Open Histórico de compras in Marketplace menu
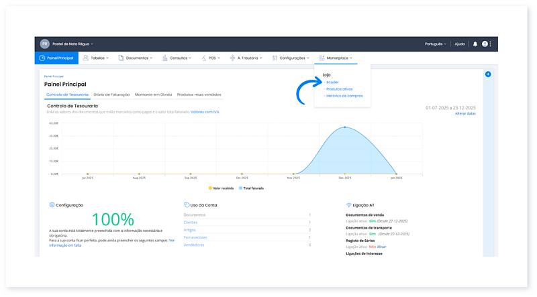 [x=344, y=96]
